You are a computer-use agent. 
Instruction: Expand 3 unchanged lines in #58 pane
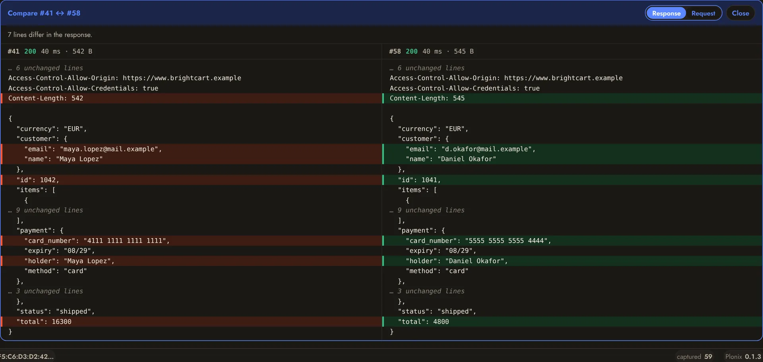(x=427, y=291)
